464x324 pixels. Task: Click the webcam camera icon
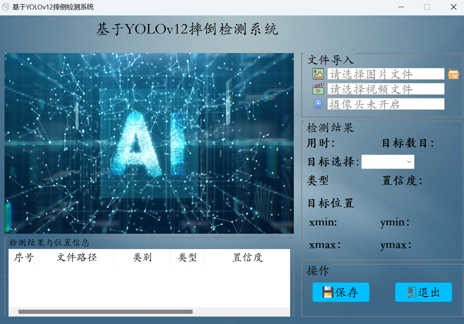click(318, 104)
